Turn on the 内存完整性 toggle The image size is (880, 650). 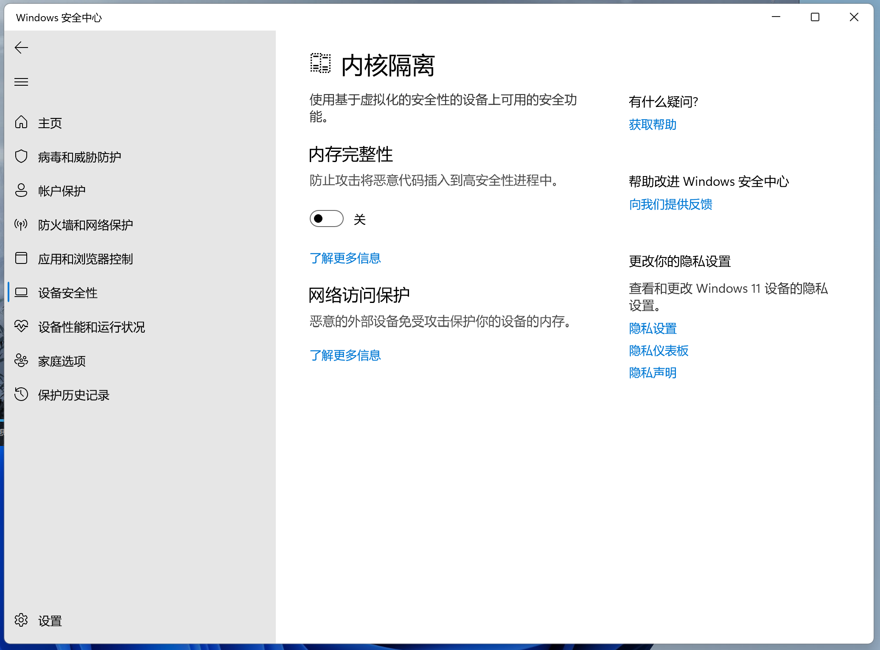[326, 219]
